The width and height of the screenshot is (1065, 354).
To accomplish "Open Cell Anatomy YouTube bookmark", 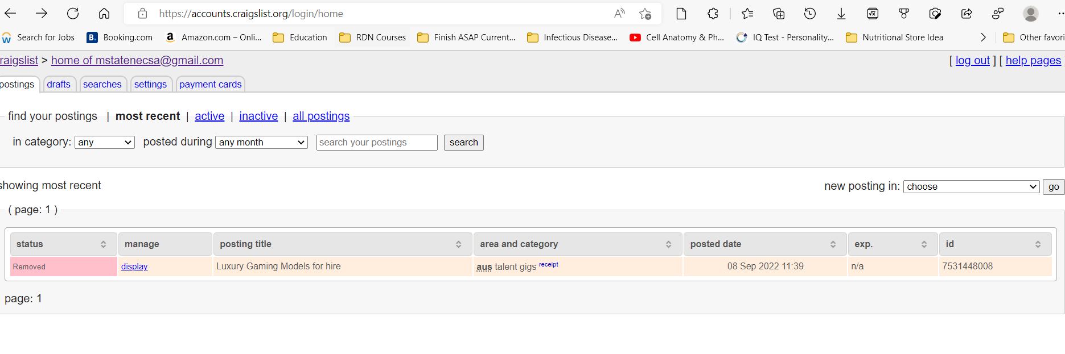I will pyautogui.click(x=677, y=38).
